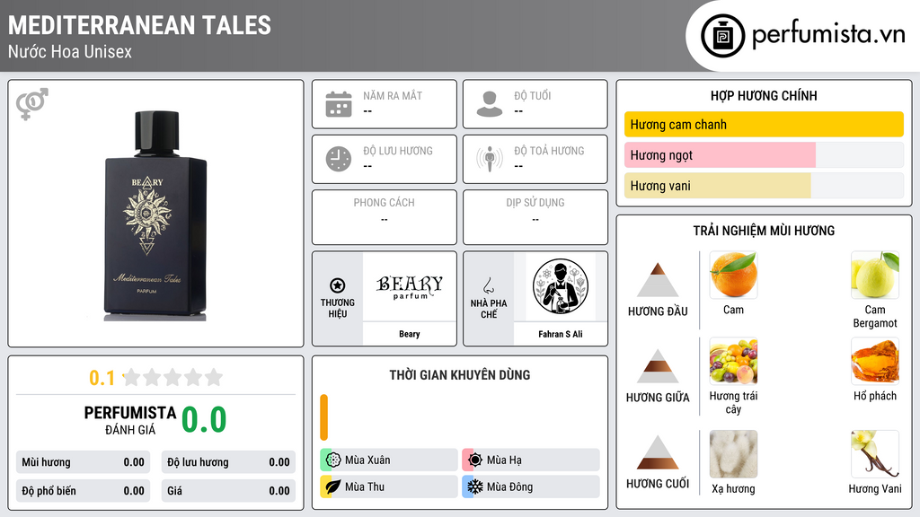920x517 pixels.
Task: Click the Nước Hoa Unisex subtitle
Action: pyautogui.click(x=70, y=51)
